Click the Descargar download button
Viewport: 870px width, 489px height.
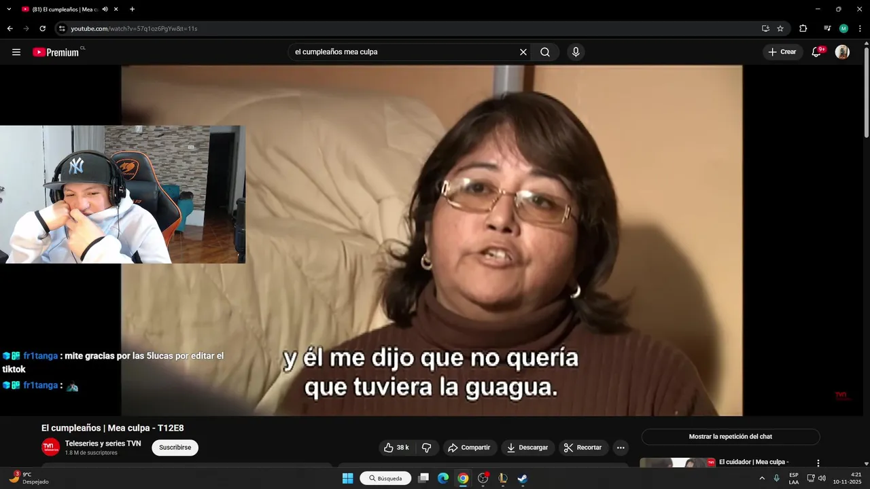[x=527, y=448]
